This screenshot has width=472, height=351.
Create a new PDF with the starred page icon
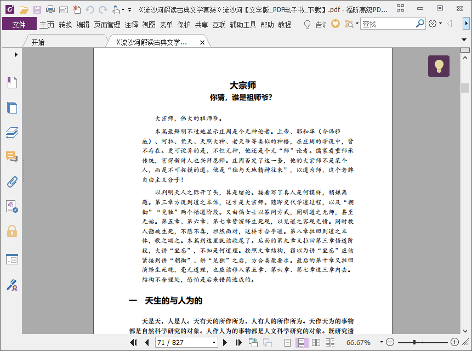pos(76,10)
